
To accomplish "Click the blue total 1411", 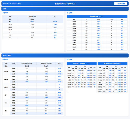I will (x=60, y=69).
